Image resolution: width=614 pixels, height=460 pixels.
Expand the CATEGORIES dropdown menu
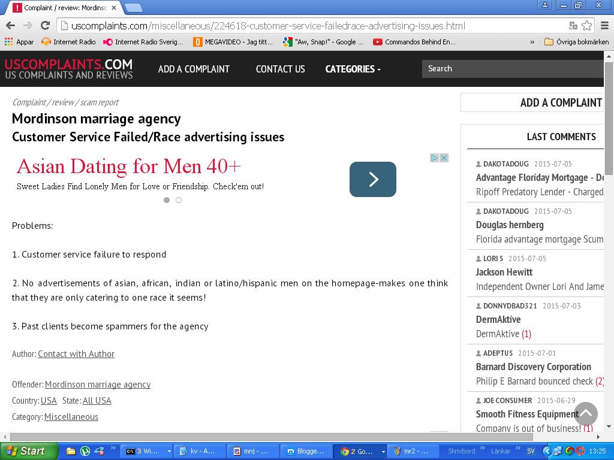(x=353, y=69)
